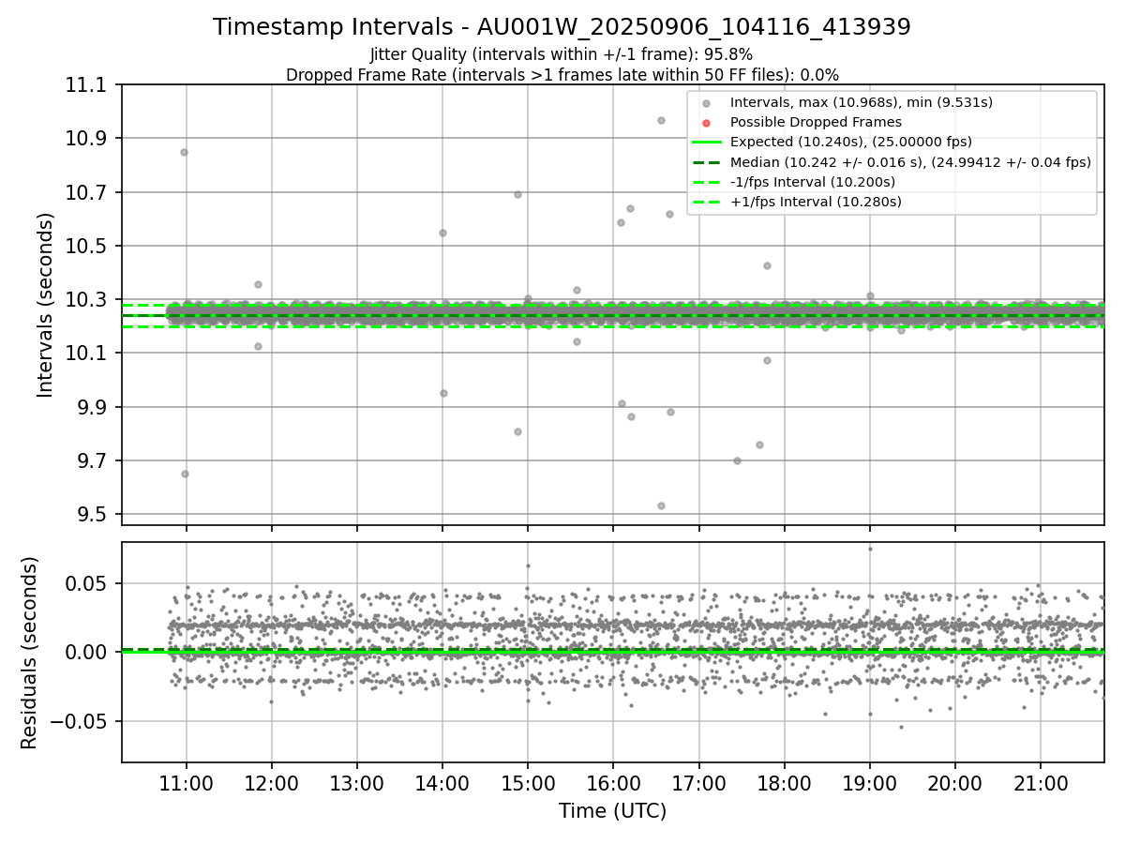Screen dimensions: 1125x844
Task: Click the topmost residual outlier dot near 19:00
Action: pos(870,549)
